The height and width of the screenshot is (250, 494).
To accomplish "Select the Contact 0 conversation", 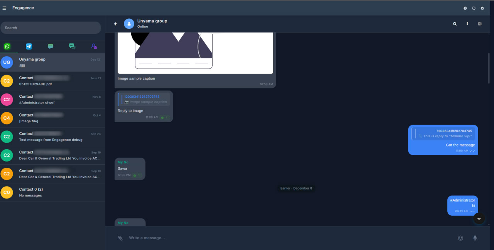I will [52, 192].
